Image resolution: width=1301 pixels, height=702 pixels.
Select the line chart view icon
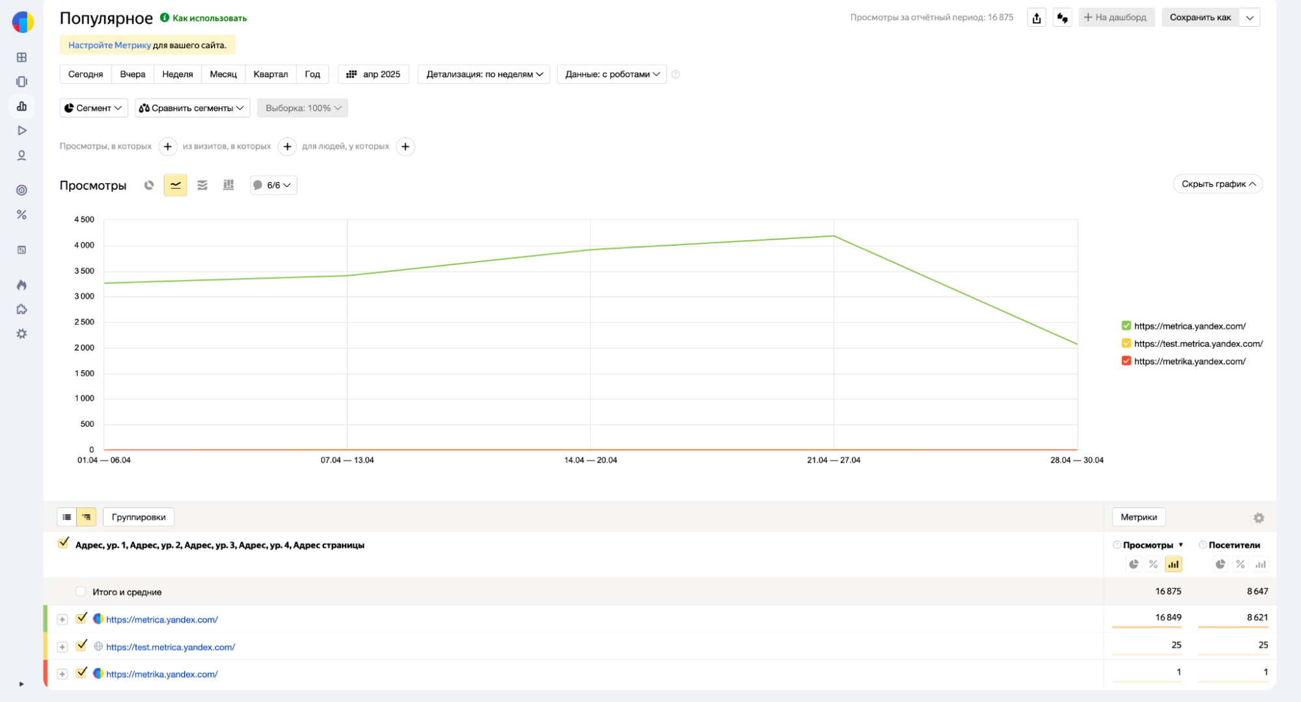pos(176,185)
